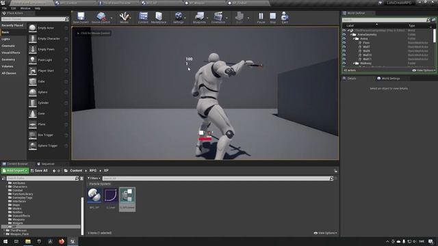Click the Sphere Trigger icon
Screen dimensions: 438x246
[x=33, y=146]
